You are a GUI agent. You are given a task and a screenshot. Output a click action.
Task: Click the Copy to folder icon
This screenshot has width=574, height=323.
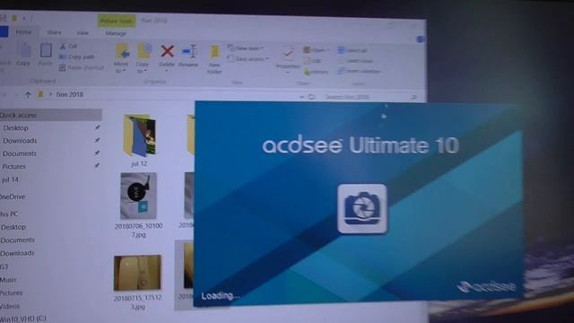pos(143,50)
